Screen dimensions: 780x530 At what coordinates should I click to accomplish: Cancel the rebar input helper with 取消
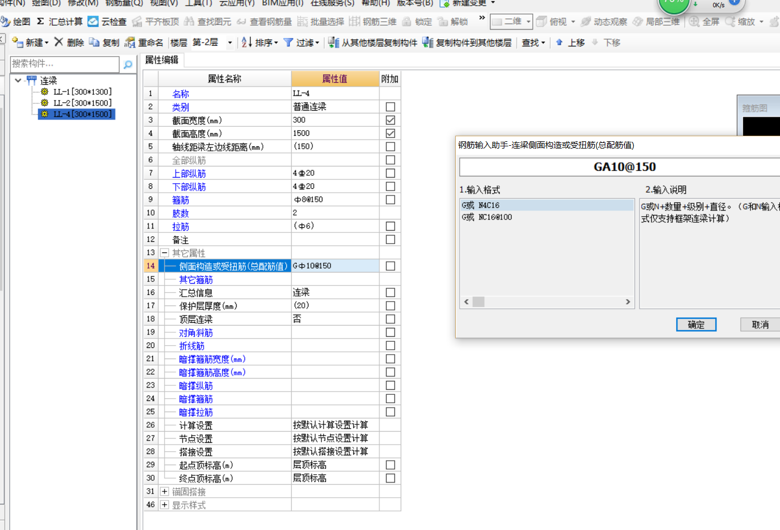coord(760,324)
